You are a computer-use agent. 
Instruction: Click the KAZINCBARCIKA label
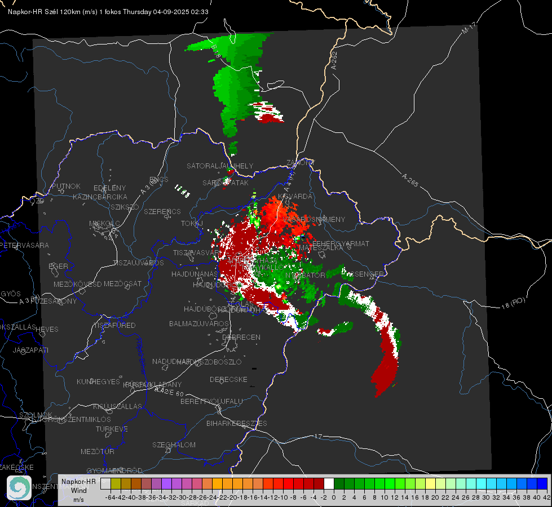pos(100,197)
